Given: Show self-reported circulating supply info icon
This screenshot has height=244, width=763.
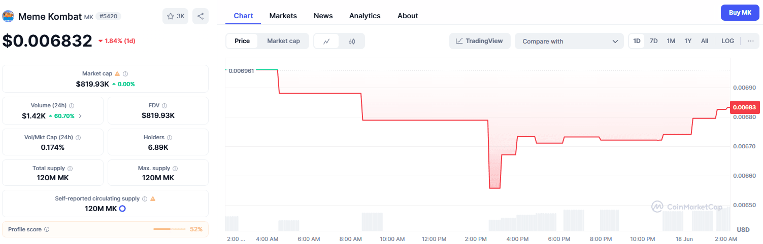Looking at the screenshot, I should tap(145, 199).
